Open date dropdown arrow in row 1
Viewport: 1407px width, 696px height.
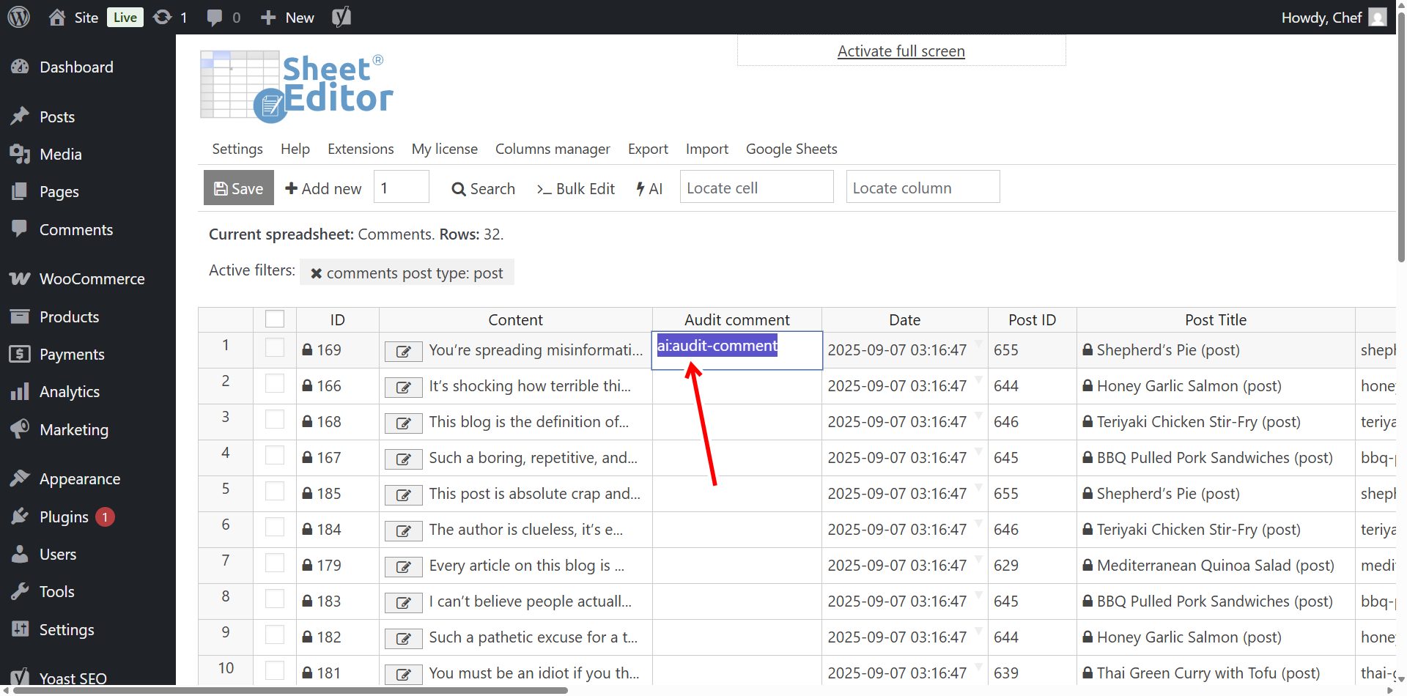point(978,344)
